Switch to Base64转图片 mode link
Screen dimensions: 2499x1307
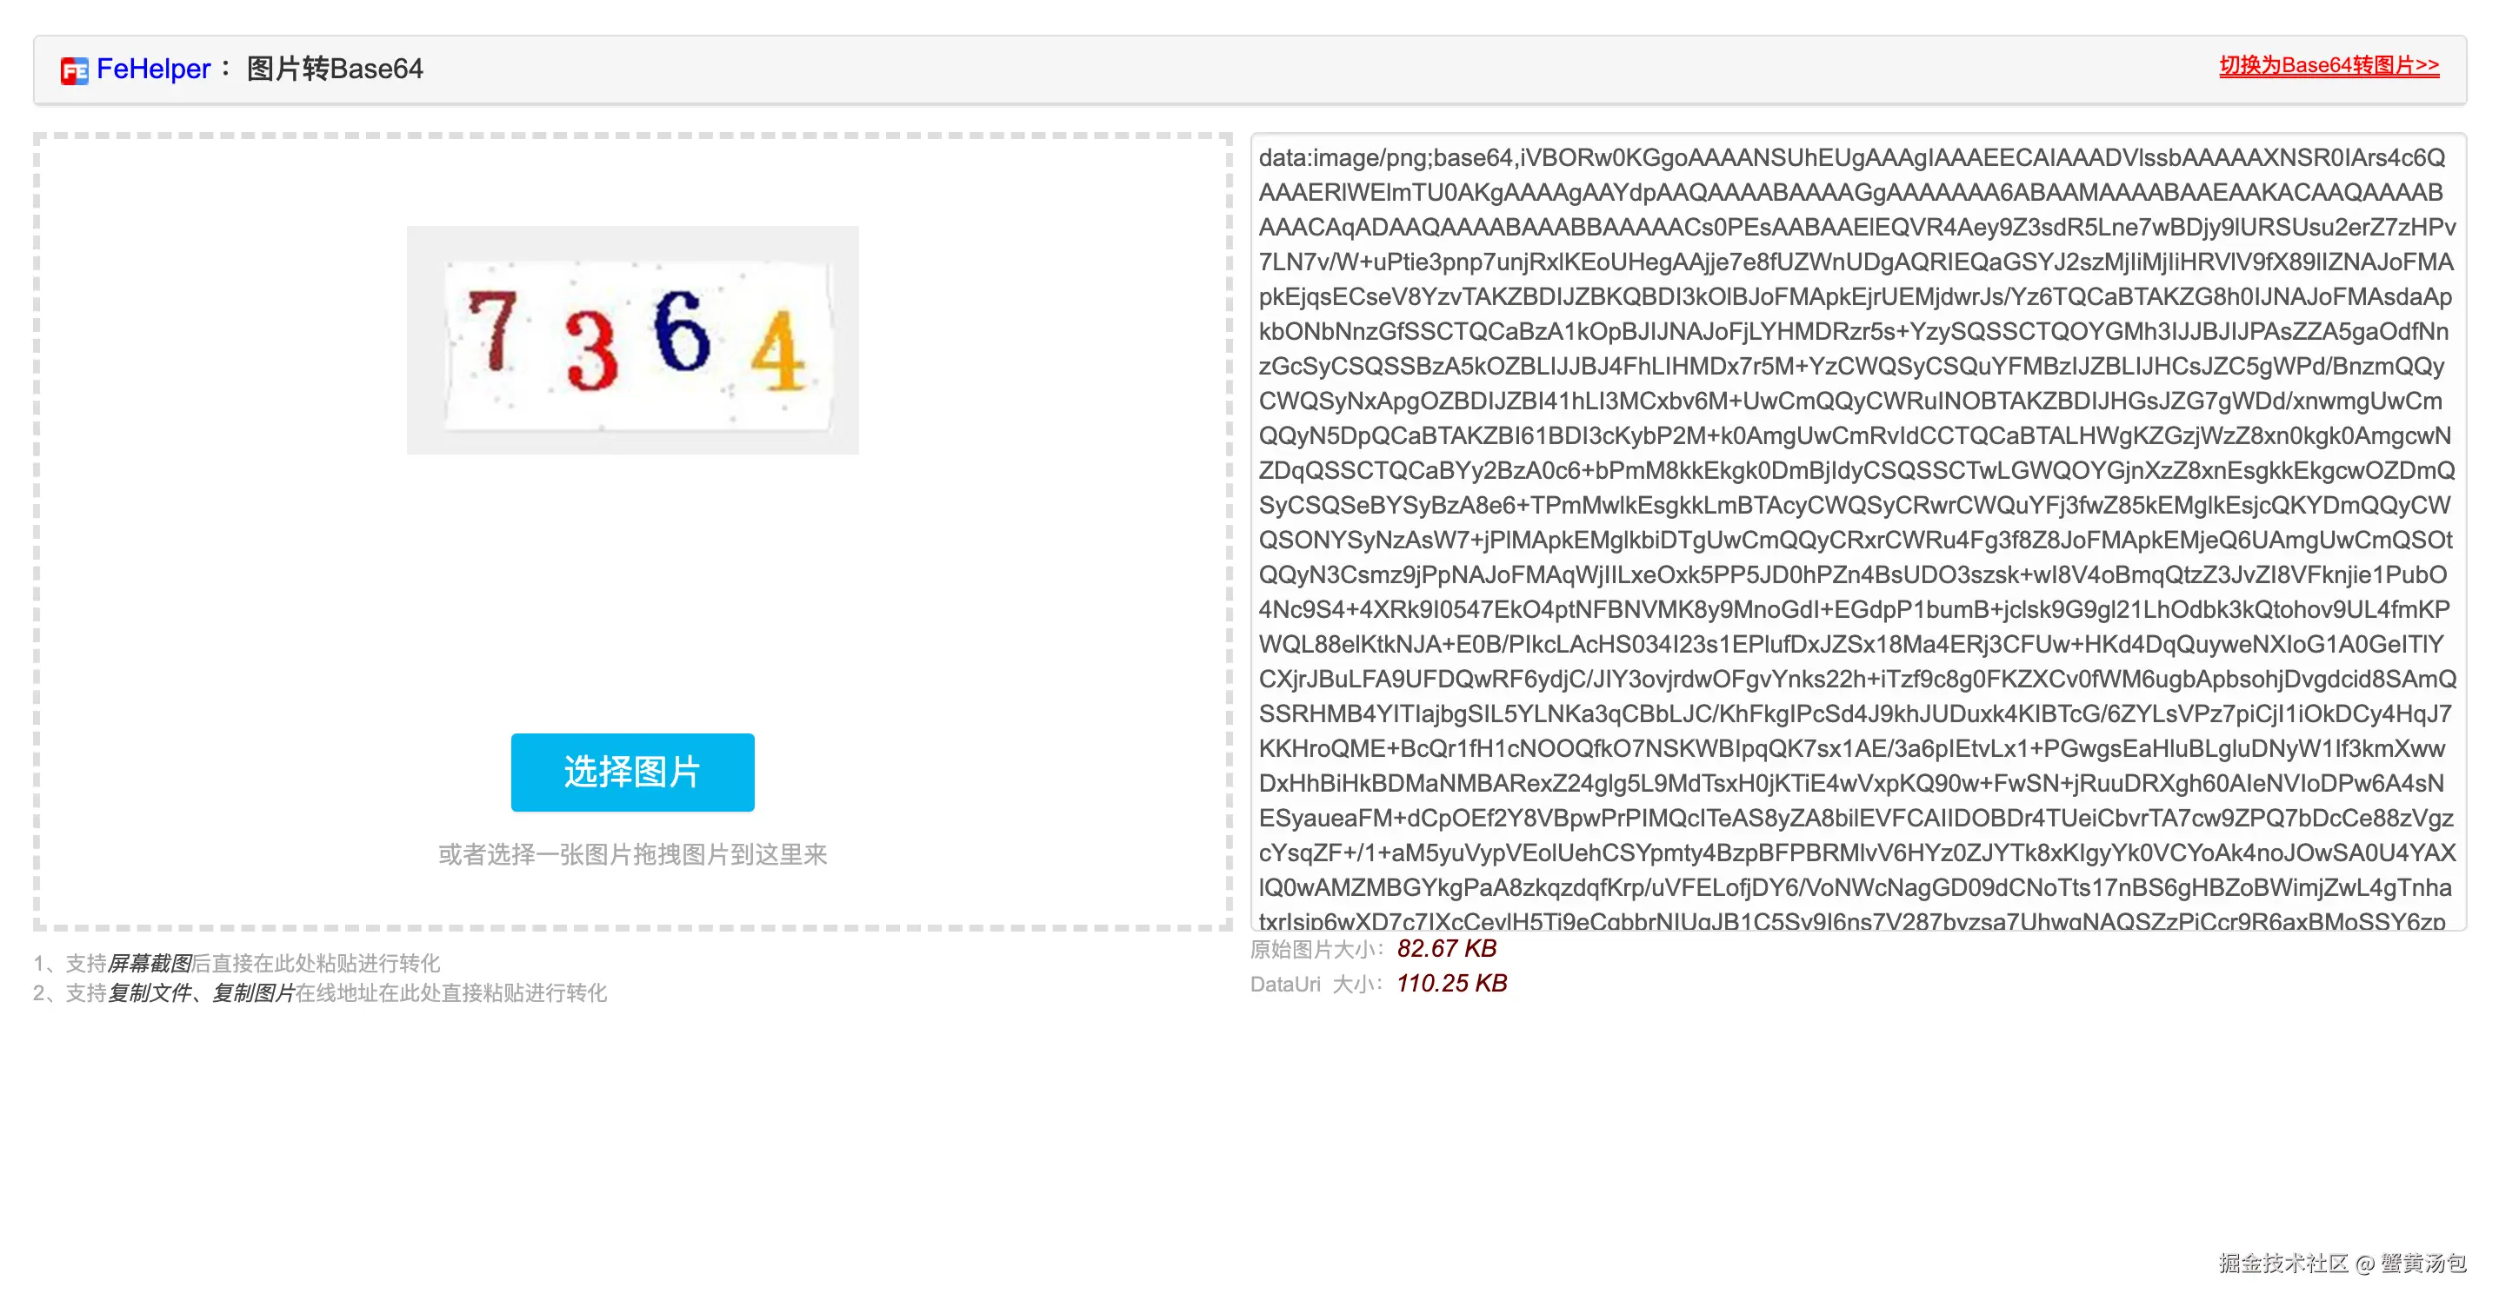[x=2329, y=65]
